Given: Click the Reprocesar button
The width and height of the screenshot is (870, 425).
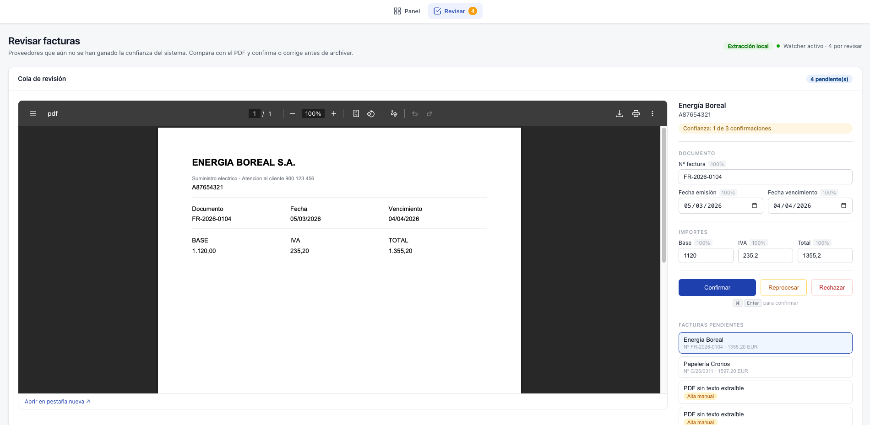Looking at the screenshot, I should click(x=783, y=287).
